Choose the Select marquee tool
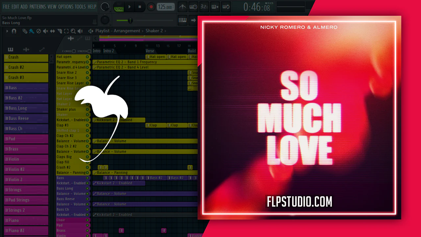Viewport: 421px width, 237px height. tap(66, 31)
